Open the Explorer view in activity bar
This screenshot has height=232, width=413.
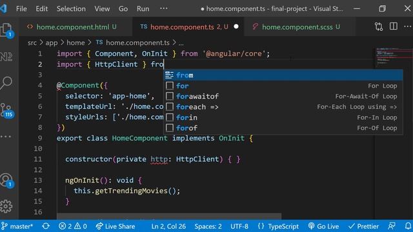6,30
